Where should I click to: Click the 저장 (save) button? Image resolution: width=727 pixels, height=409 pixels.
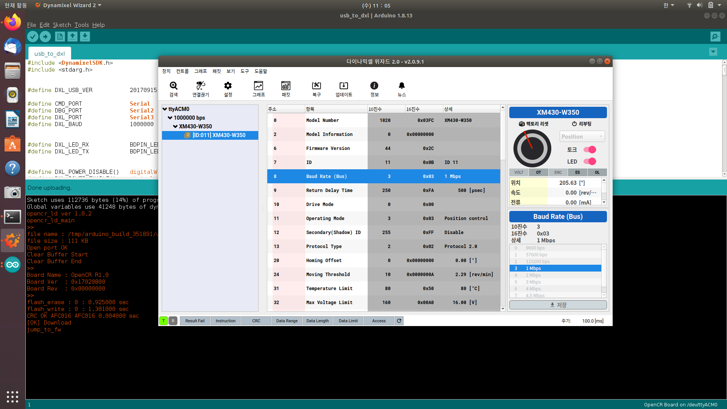(x=558, y=305)
